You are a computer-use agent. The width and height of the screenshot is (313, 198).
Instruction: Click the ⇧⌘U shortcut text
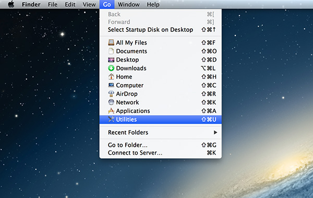pos(209,120)
